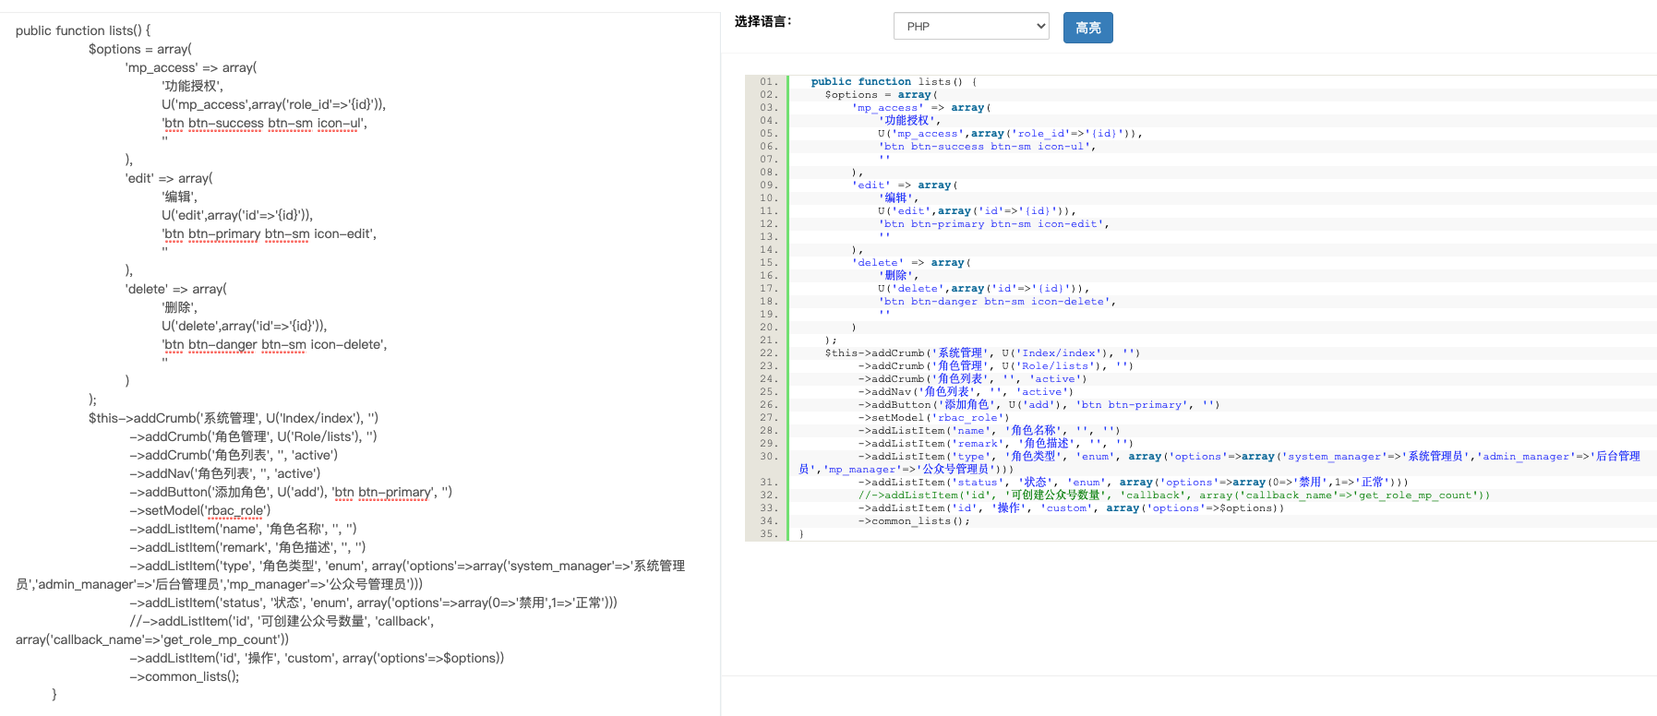Click the '$options = array(' line in left editor
Viewport: 1657px width, 716px height.
[x=140, y=49]
